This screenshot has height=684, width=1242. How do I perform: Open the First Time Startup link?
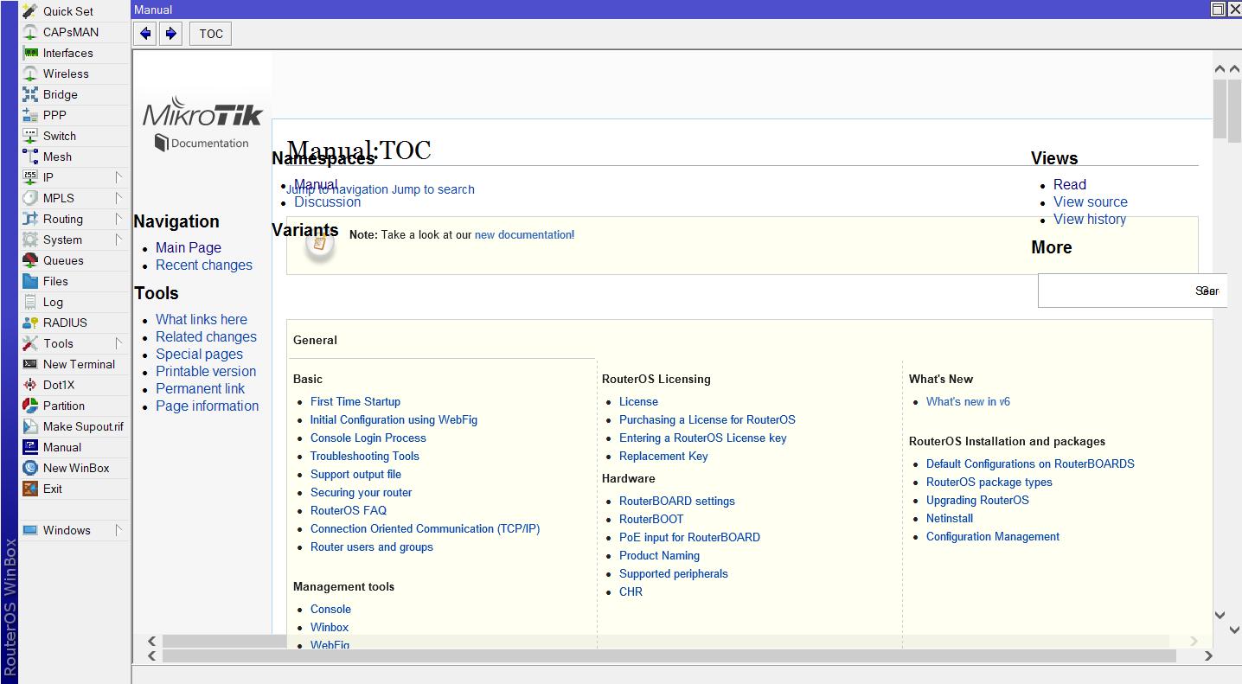(355, 401)
